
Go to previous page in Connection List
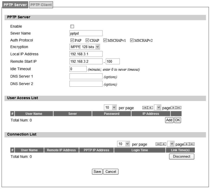(163, 144)
